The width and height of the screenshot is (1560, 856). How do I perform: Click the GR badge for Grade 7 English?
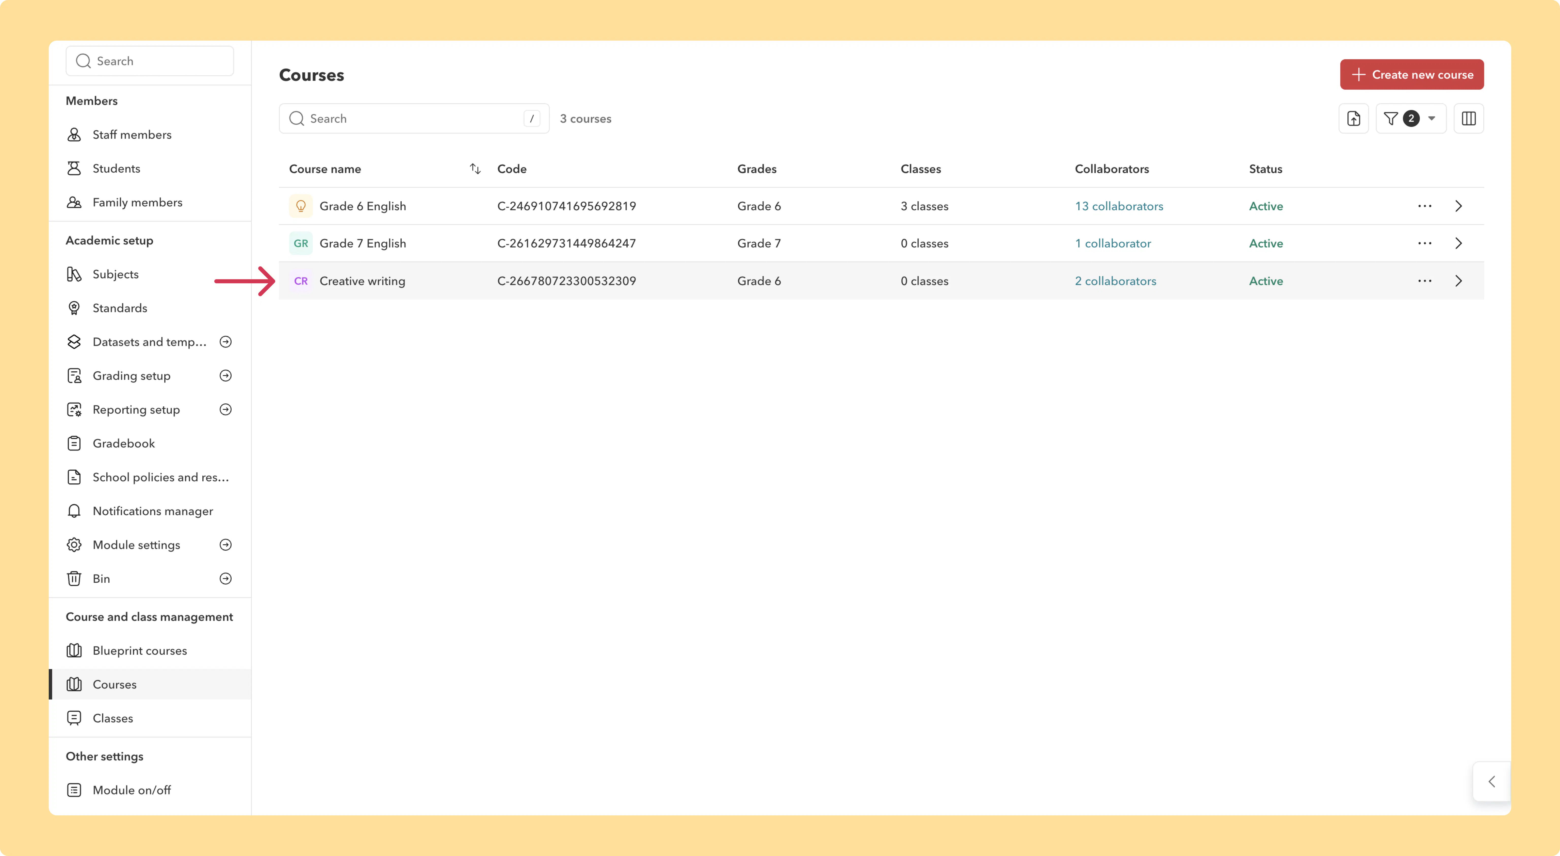pyautogui.click(x=301, y=243)
